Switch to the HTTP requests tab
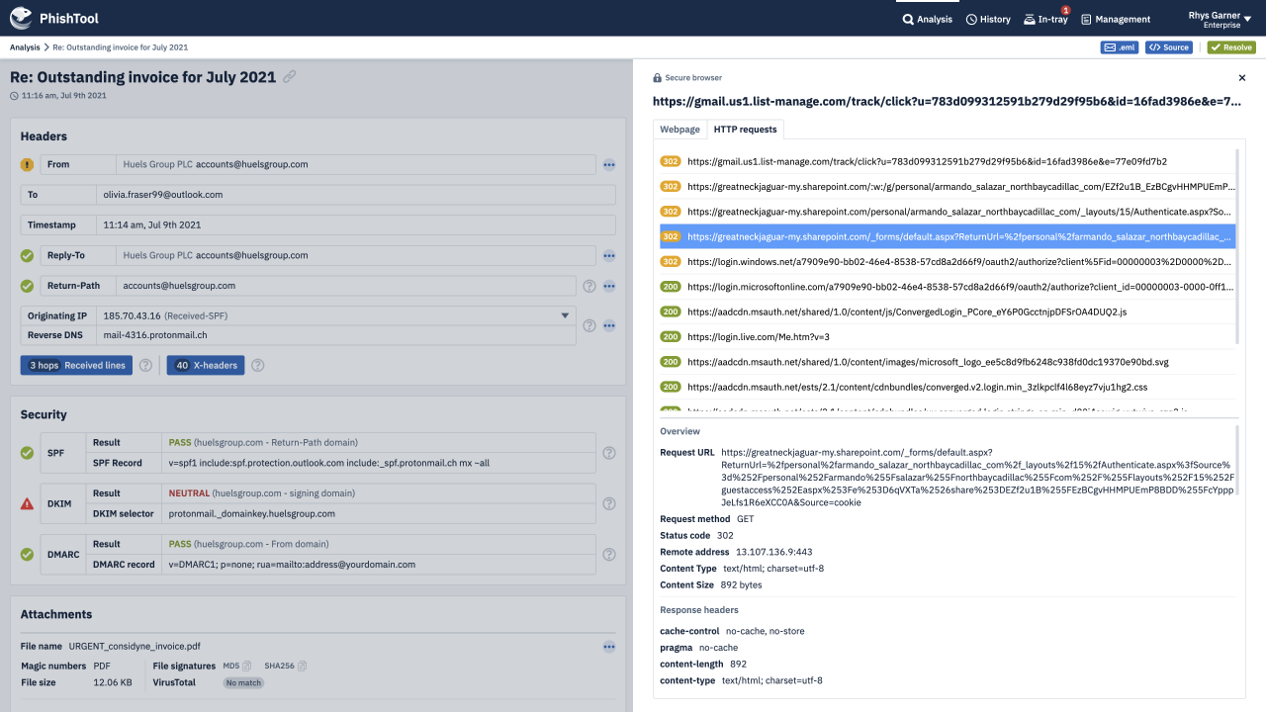Viewport: 1266px width, 712px height. (x=746, y=130)
